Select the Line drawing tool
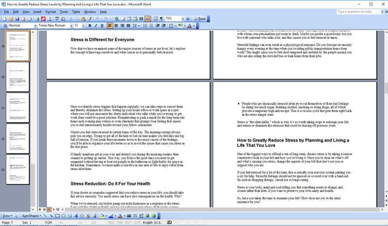388x226 pixels. coord(45,216)
